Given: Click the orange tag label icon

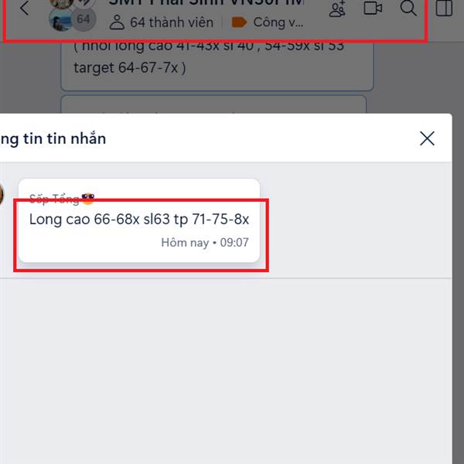Looking at the screenshot, I should click(239, 22).
